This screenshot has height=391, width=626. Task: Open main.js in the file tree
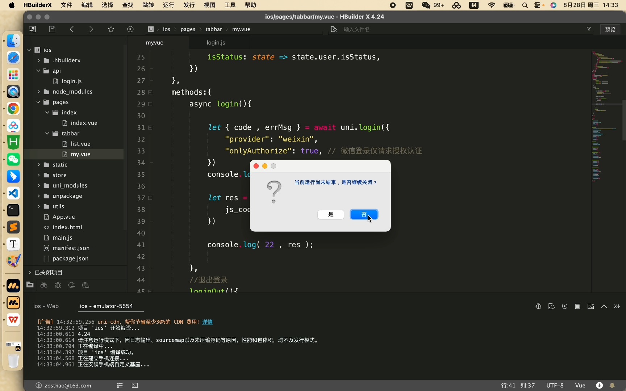click(x=62, y=237)
